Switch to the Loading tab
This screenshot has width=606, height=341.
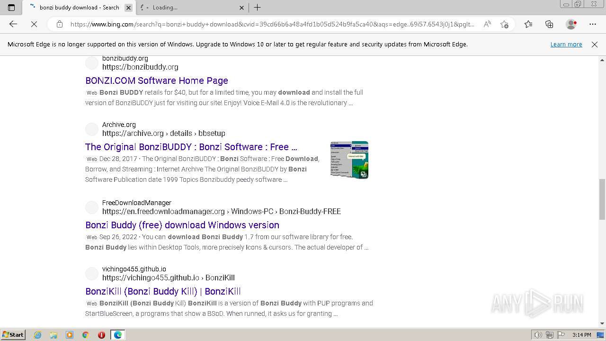[x=192, y=8]
